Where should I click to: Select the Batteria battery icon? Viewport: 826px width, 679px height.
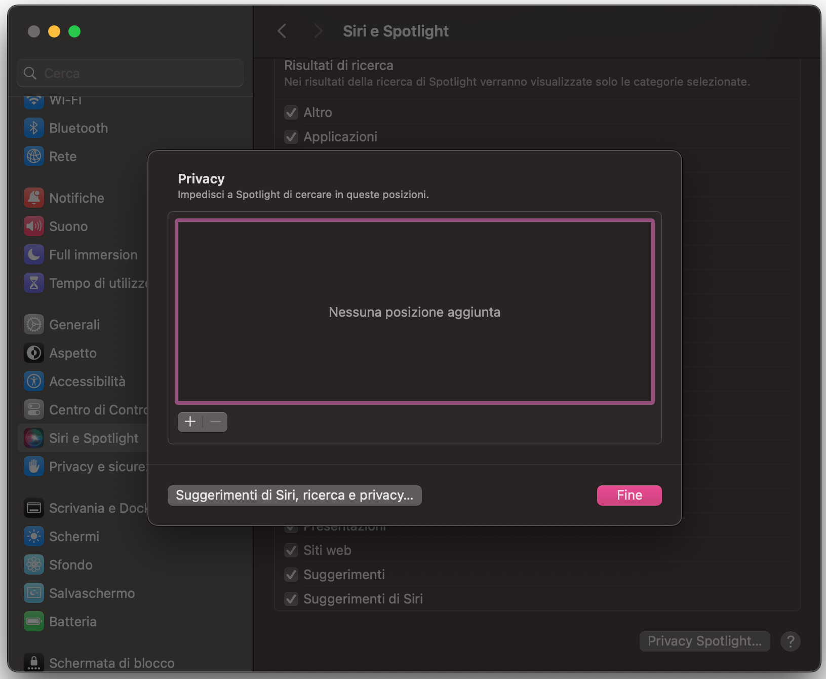[33, 621]
